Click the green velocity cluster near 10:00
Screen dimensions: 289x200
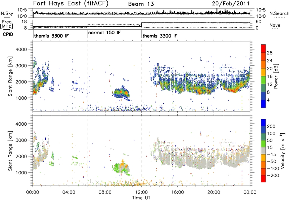[121, 168]
